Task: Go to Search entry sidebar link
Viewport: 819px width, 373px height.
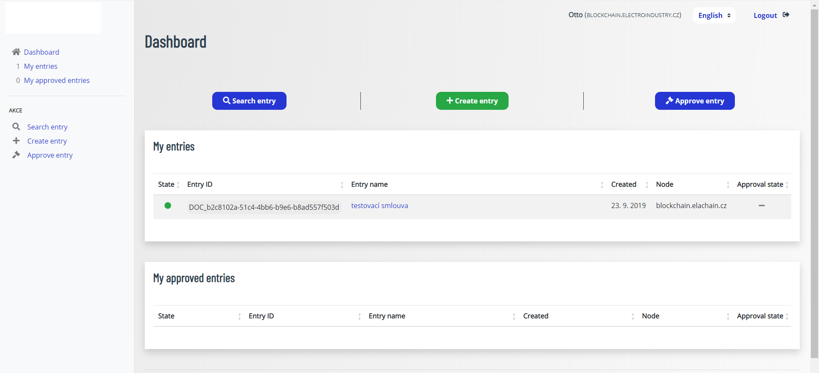Action: [47, 127]
